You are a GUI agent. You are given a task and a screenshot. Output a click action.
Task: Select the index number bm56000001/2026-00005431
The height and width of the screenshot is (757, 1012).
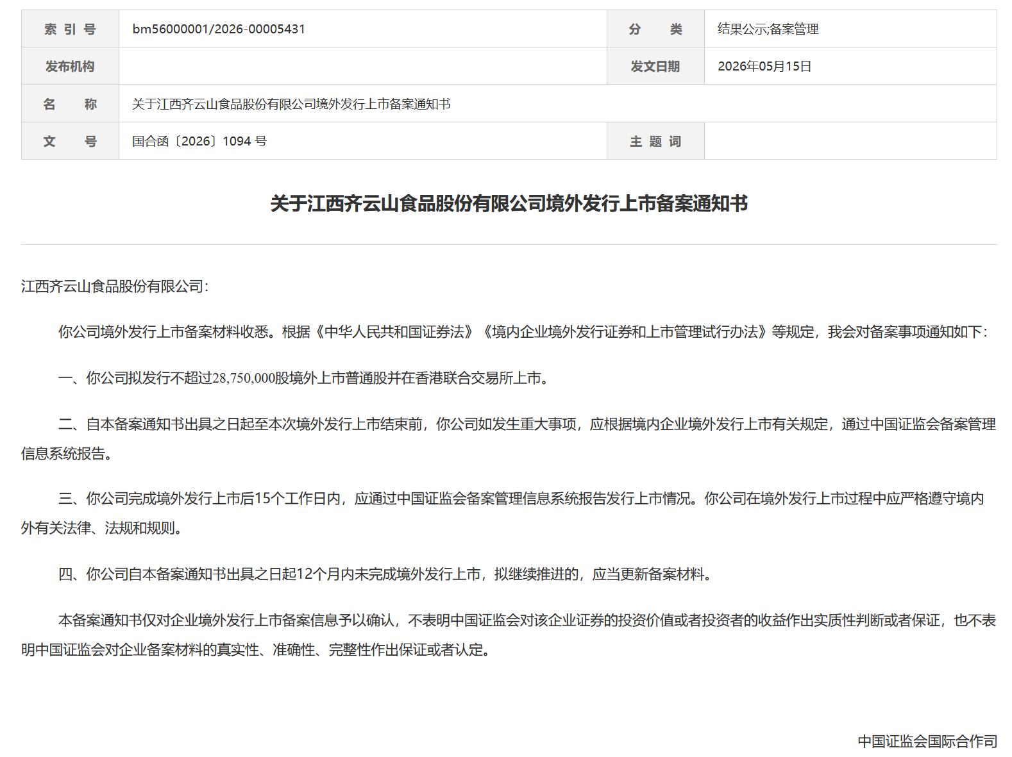219,29
